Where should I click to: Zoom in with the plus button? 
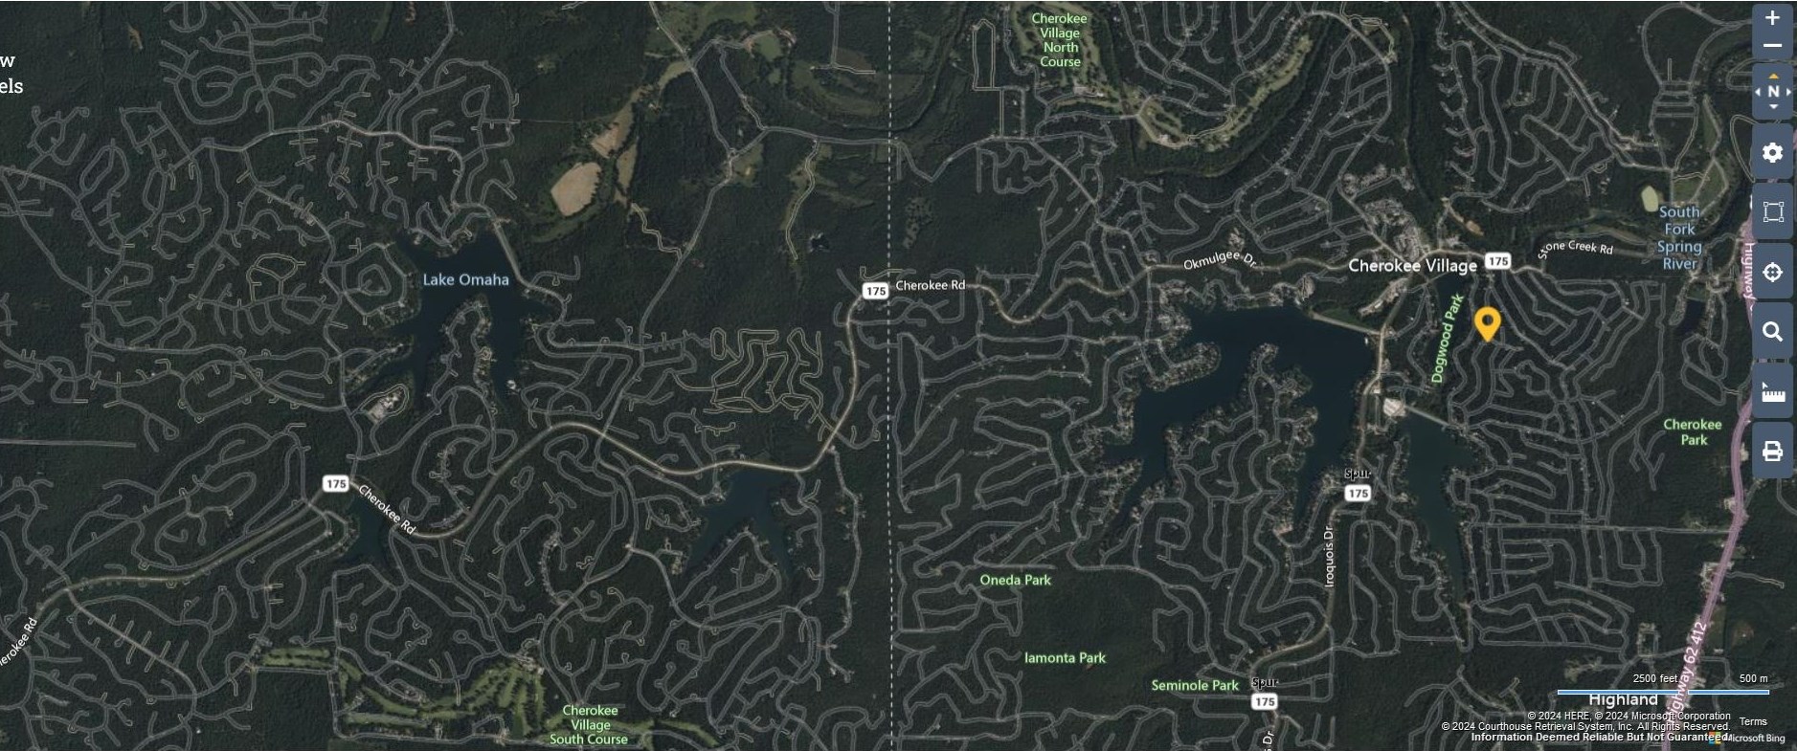(x=1772, y=18)
